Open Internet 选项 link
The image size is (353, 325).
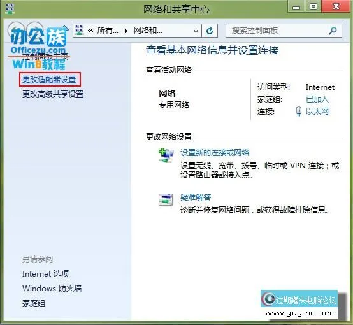(x=45, y=274)
